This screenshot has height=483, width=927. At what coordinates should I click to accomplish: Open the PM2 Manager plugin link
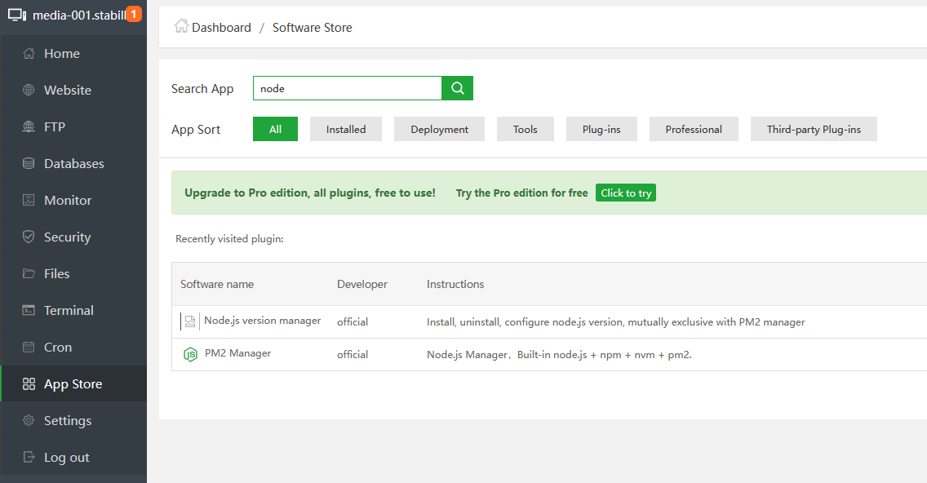click(237, 353)
